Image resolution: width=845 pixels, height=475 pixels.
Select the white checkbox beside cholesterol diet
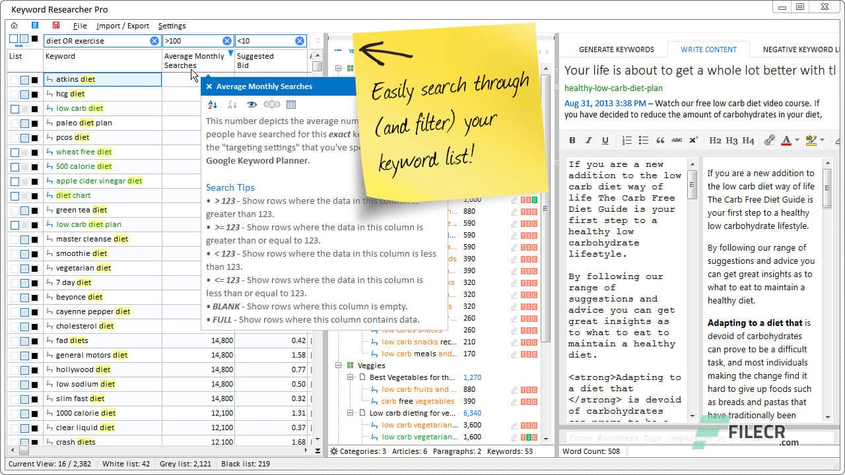coord(13,325)
